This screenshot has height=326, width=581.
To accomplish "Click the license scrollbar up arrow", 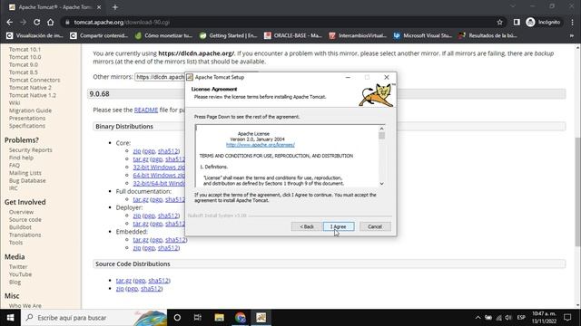I will [x=381, y=129].
